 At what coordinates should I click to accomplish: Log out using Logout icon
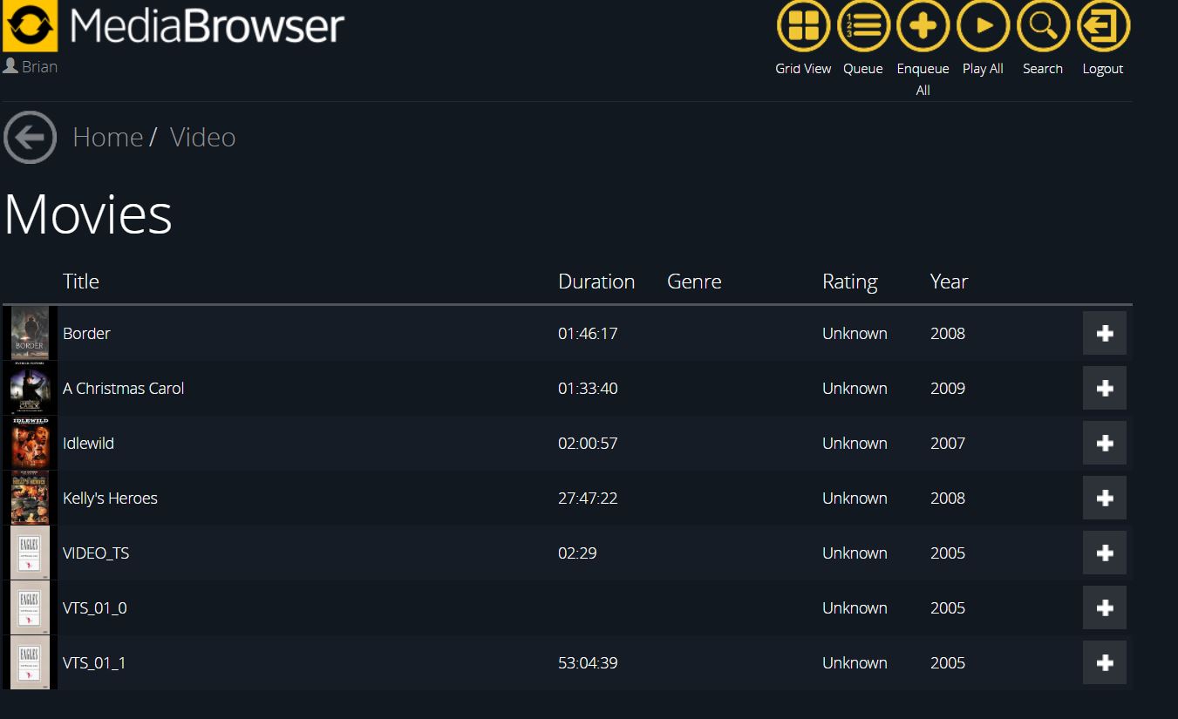pyautogui.click(x=1103, y=27)
